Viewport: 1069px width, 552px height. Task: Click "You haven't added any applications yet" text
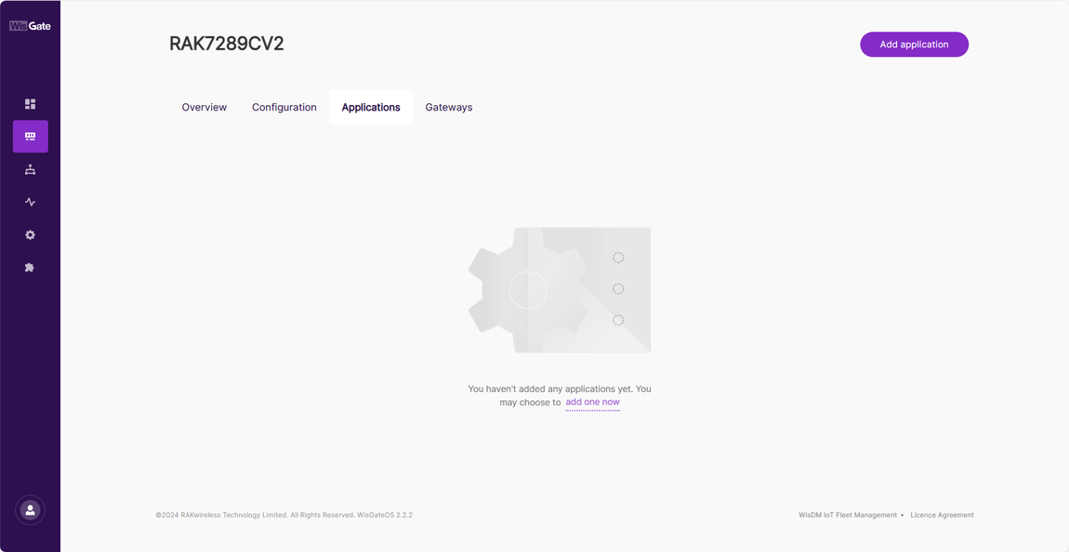point(550,389)
